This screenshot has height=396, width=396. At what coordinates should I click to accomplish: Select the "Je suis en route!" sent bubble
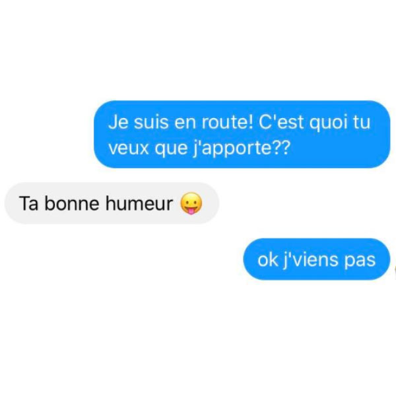click(242, 135)
